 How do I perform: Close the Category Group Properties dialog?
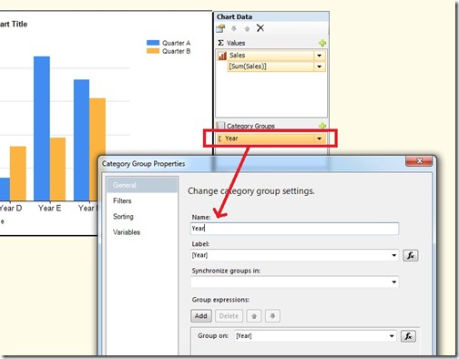[419, 161]
